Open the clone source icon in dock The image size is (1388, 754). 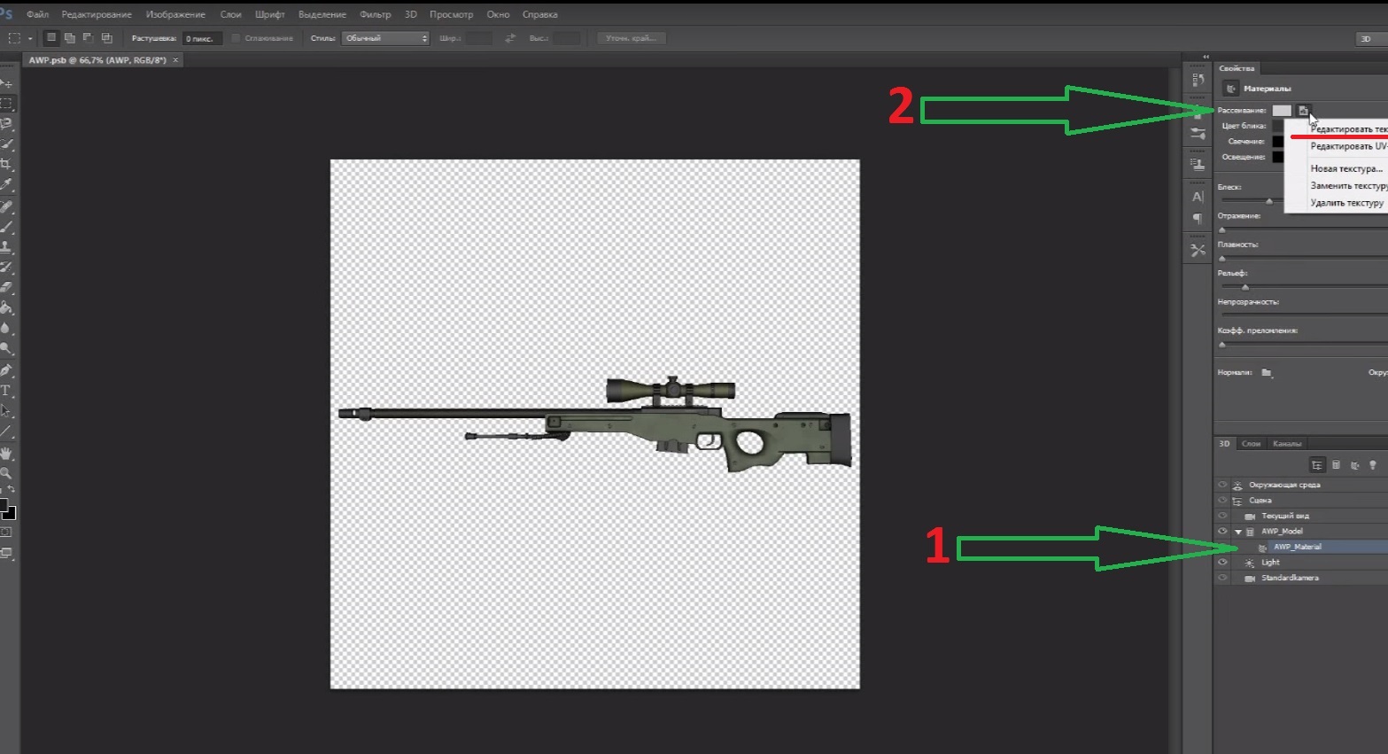[1198, 165]
